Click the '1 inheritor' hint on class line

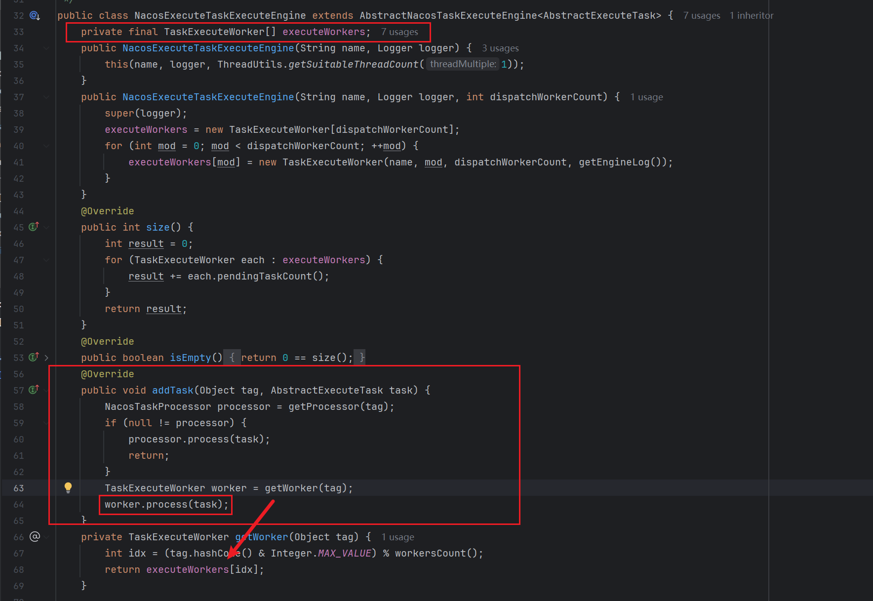click(751, 16)
